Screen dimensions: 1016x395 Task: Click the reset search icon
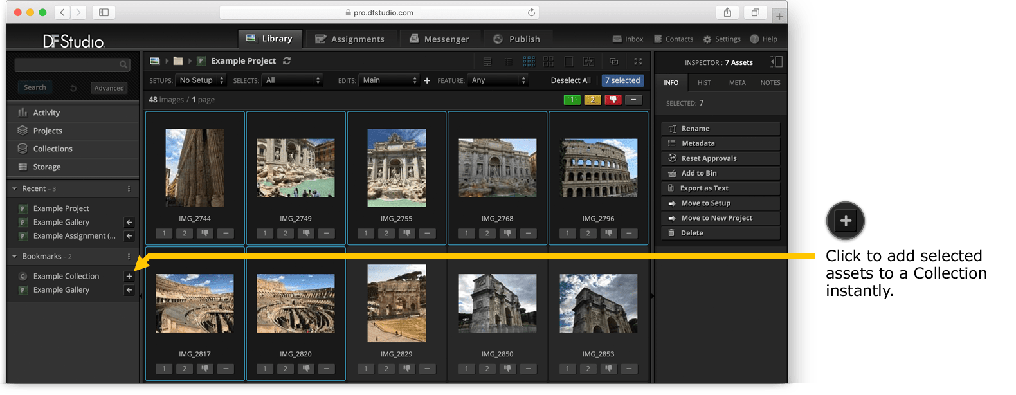(73, 88)
